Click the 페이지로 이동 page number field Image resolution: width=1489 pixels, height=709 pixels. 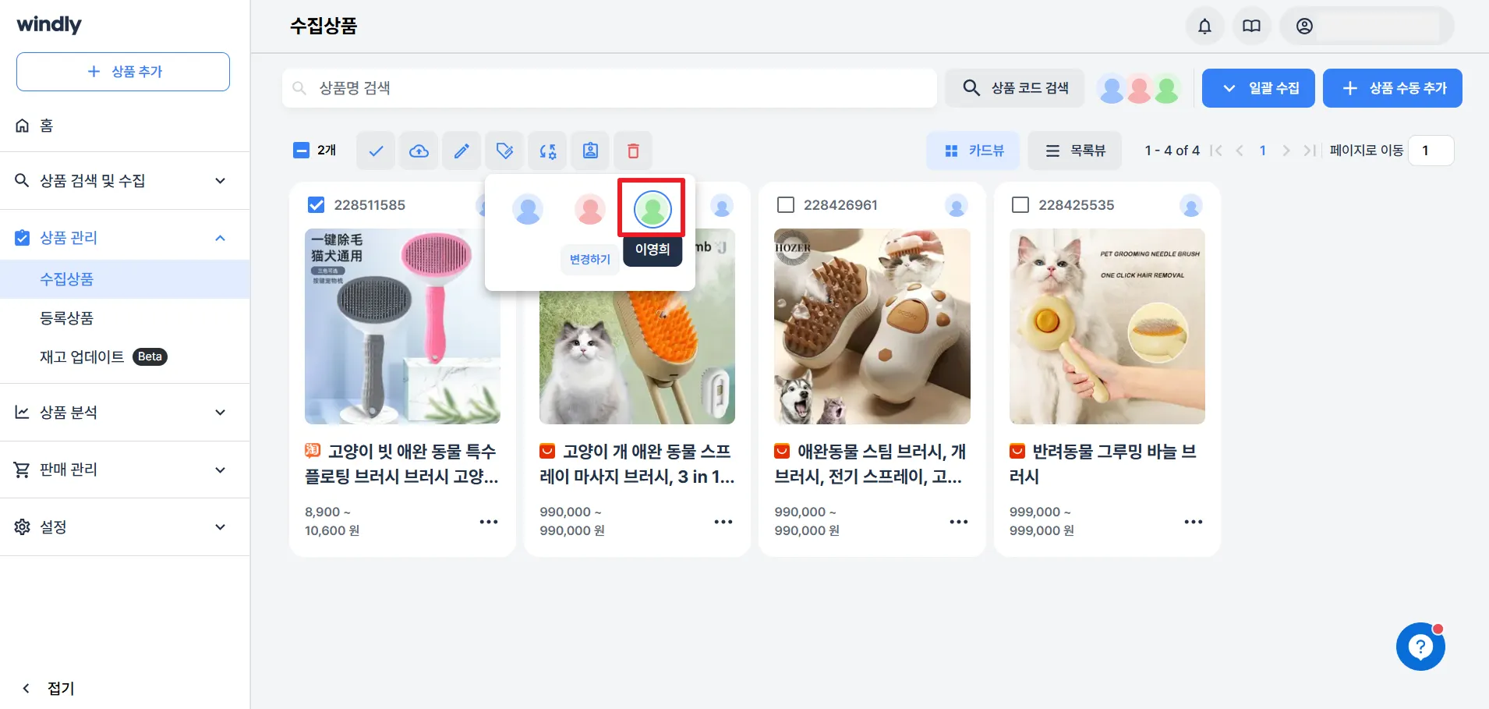1431,151
